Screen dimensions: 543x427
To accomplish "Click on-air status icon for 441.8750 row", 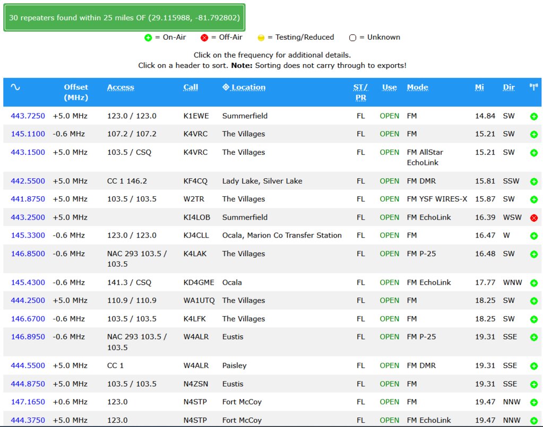I will click(x=533, y=199).
